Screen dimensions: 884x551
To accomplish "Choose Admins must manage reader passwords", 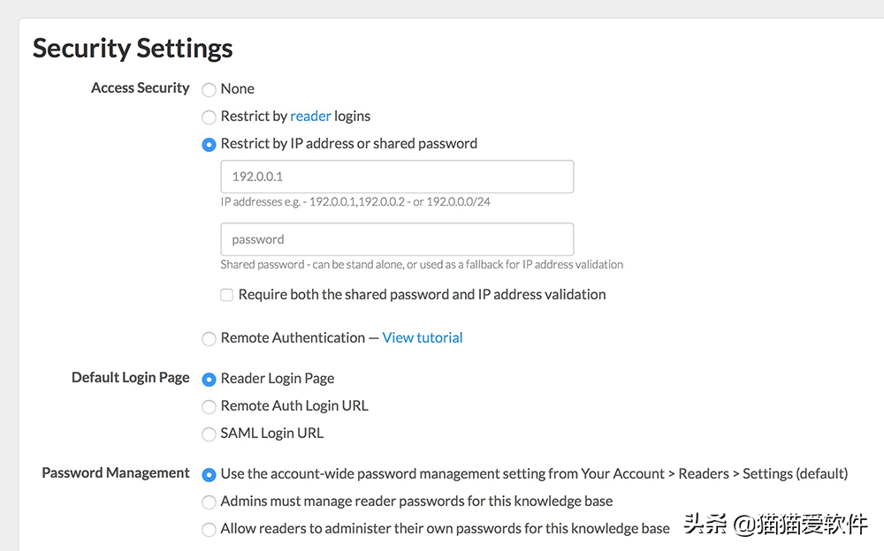I will [210, 502].
